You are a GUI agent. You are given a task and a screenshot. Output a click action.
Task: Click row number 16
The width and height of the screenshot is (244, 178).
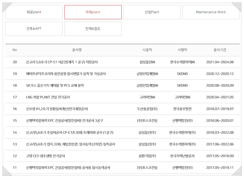coord(15,109)
